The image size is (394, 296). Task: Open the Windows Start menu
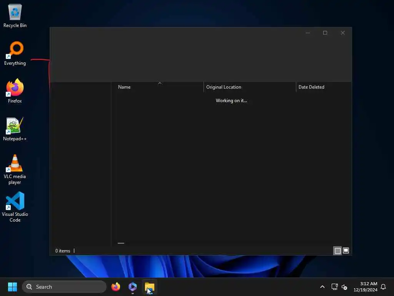(x=13, y=287)
